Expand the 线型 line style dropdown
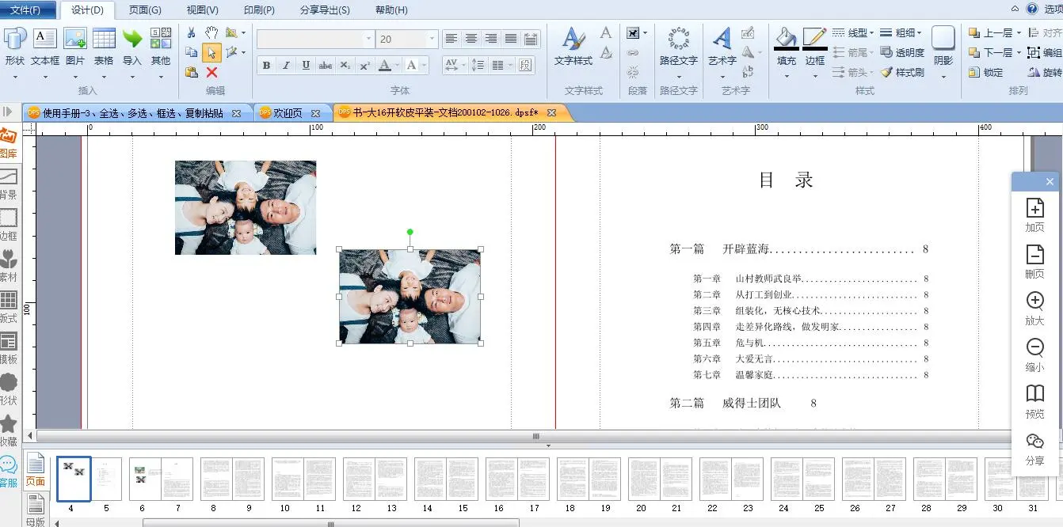 [x=871, y=33]
